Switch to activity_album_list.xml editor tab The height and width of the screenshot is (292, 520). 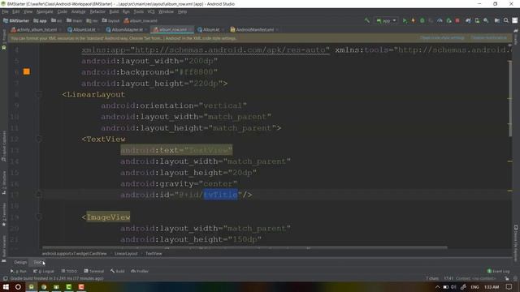(37, 30)
